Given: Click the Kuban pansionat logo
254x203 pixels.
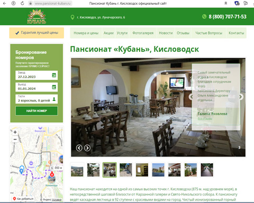Looking at the screenshot, I should coord(37,16).
